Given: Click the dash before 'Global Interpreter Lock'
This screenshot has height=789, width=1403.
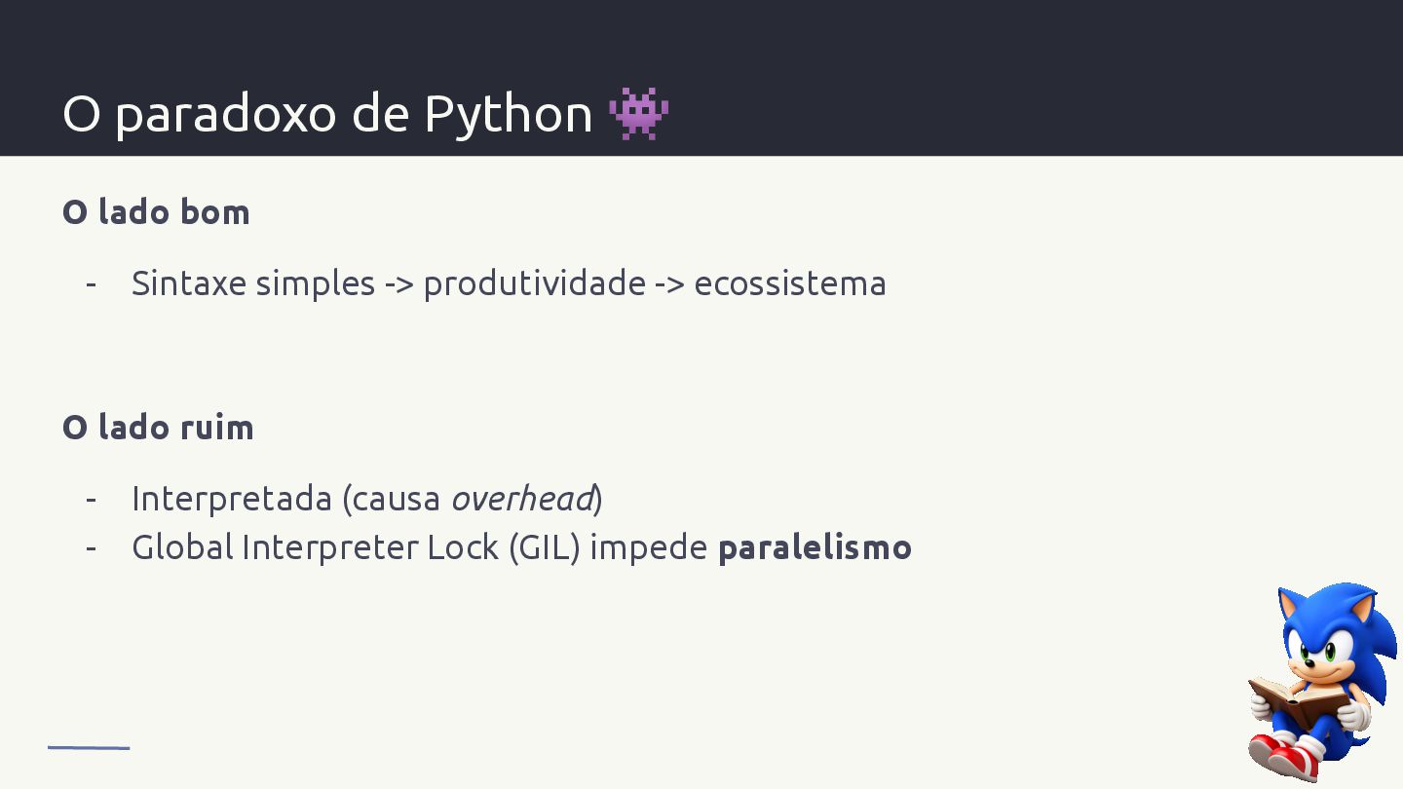Looking at the screenshot, I should coord(91,547).
